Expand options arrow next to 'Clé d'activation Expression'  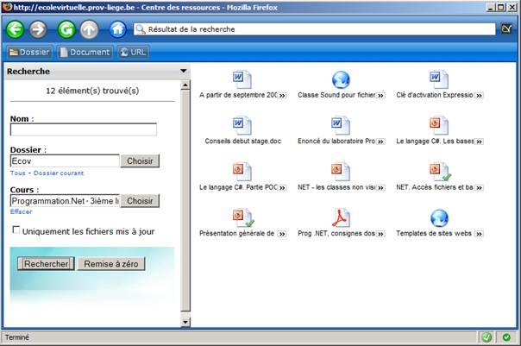click(479, 96)
